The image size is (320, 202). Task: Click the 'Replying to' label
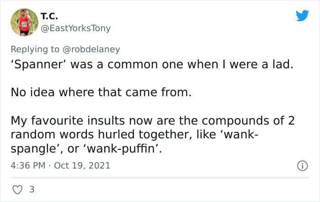(x=36, y=49)
